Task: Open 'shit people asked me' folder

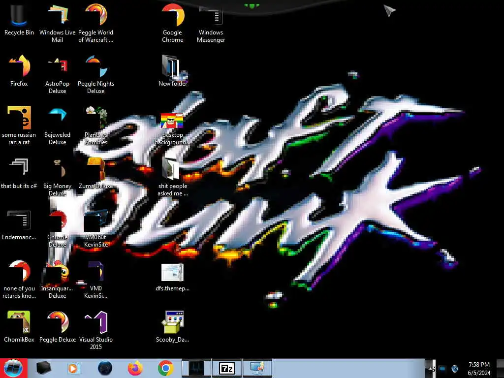Action: coord(173,177)
